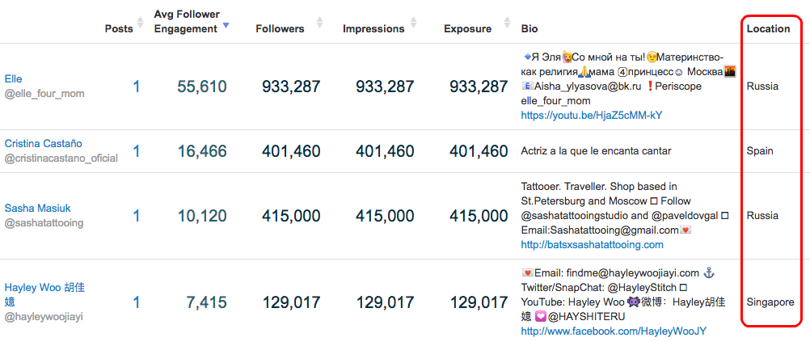Click Cristina Castaño's post count

137,151
